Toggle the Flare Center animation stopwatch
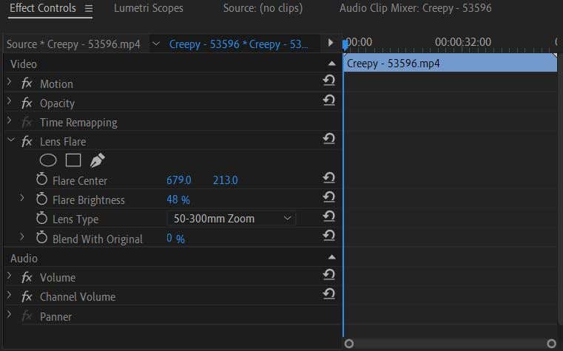 click(x=41, y=180)
